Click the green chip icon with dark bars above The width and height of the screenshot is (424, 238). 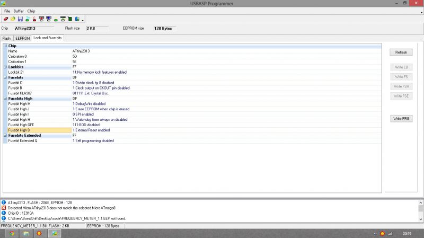coord(63,19)
